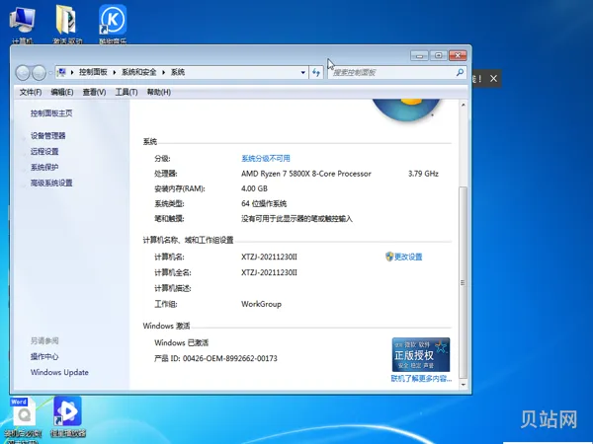This screenshot has height=444, width=593.
Task: Click the genuine Microsoft software badge
Action: pos(421,354)
